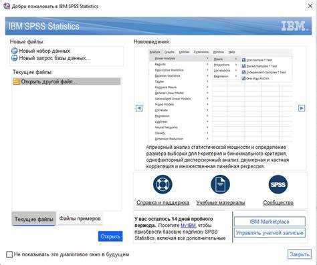Viewport: 317px width, 265px height.
Task: Click the New database query icon
Action: [x=14, y=58]
